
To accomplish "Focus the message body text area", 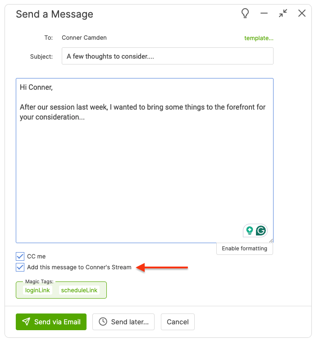I will click(144, 171).
